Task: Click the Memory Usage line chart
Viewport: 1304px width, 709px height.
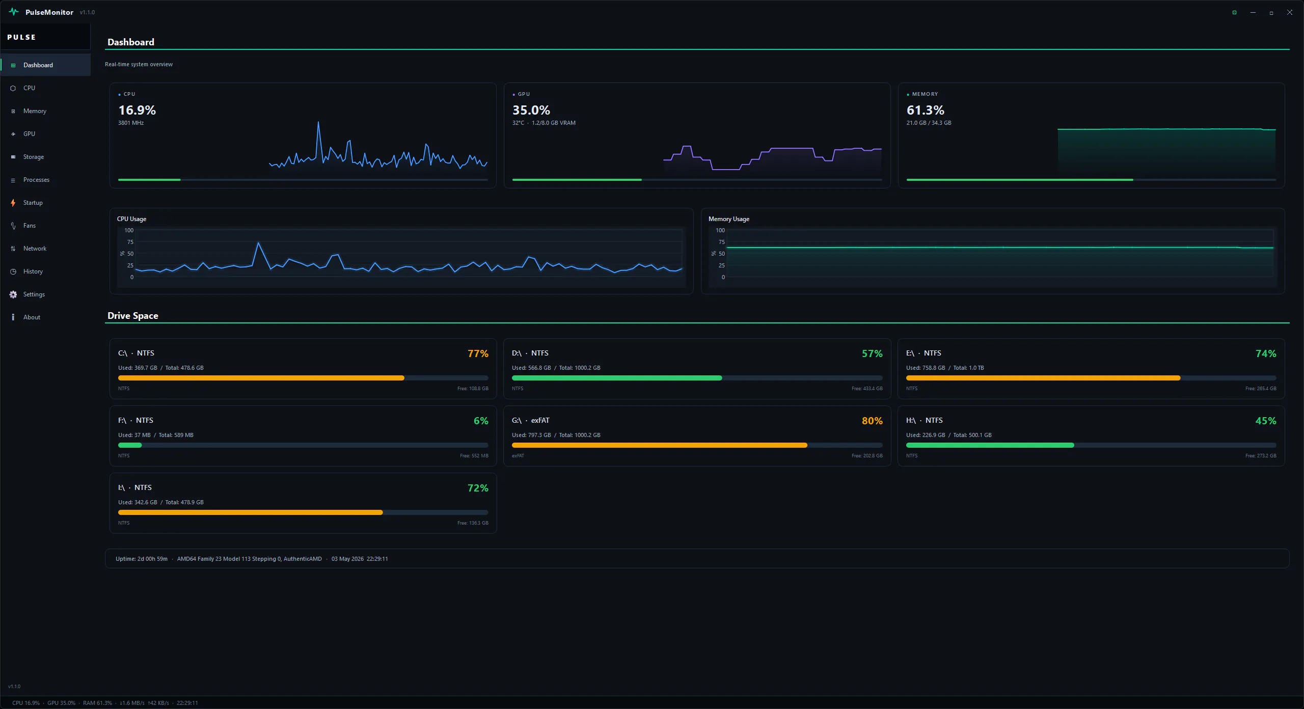Action: click(x=993, y=256)
